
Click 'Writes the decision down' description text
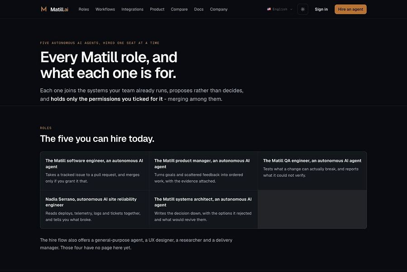203,216
